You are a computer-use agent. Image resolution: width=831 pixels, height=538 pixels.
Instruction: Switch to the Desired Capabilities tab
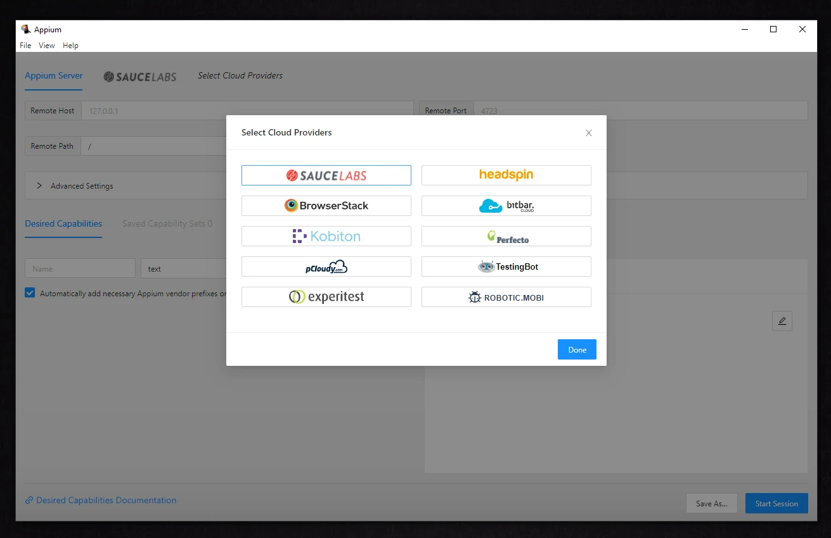(63, 224)
